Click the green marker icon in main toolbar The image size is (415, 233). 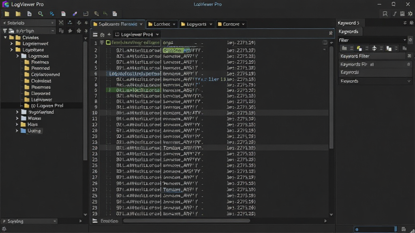(x=105, y=14)
